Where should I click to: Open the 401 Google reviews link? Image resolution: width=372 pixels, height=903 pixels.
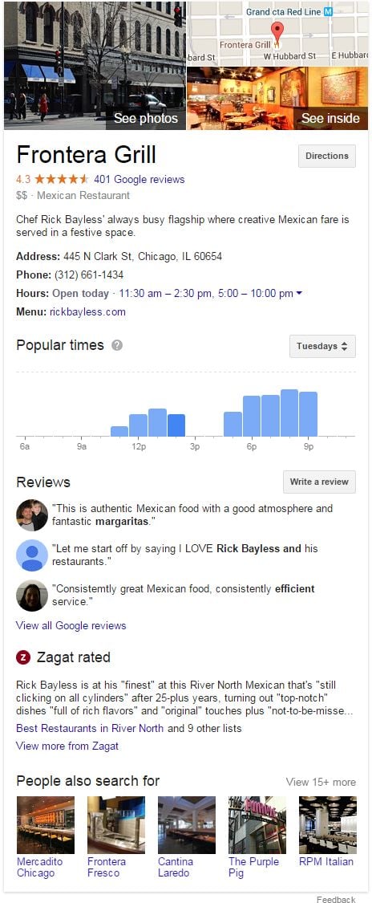tap(139, 179)
